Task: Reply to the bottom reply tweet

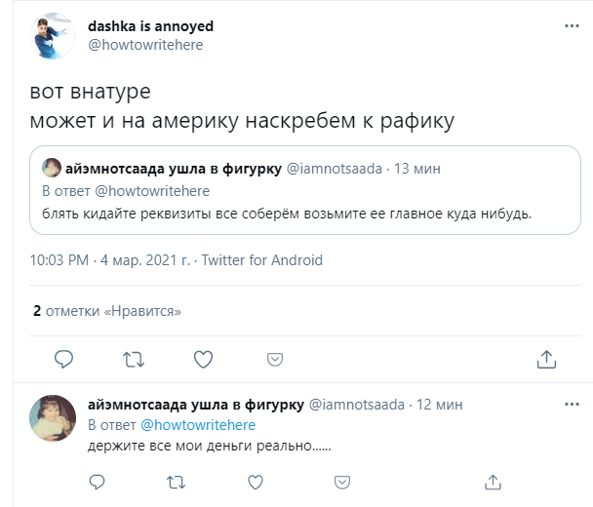Action: pyautogui.click(x=97, y=481)
